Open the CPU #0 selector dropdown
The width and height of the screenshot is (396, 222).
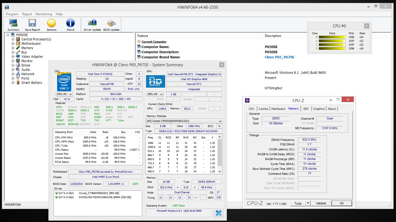64,94
